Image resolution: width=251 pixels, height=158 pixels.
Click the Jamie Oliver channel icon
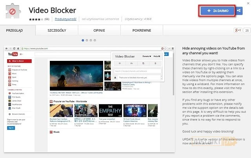tap(9, 101)
